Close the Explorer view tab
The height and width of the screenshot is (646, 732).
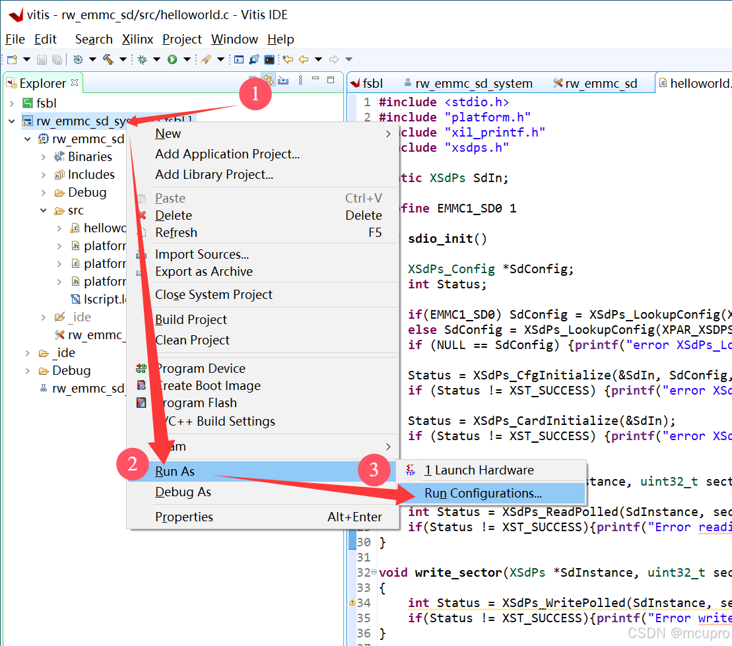point(75,82)
